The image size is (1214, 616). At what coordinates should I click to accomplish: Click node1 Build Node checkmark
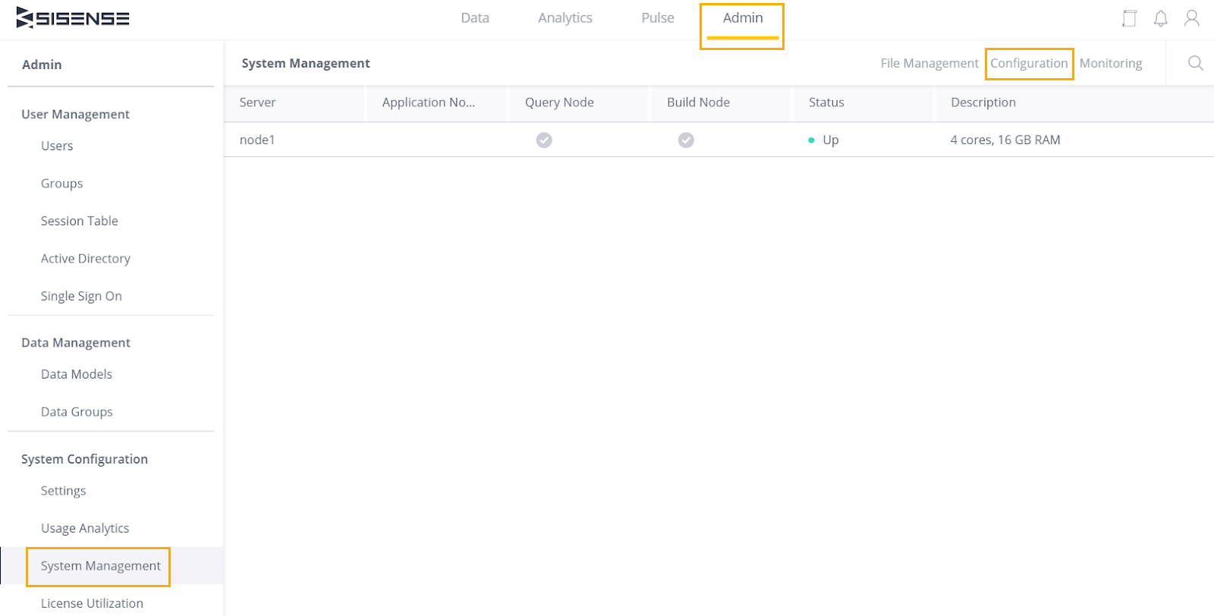(x=686, y=140)
